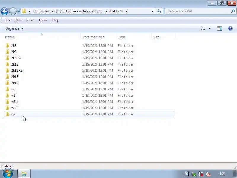Image resolution: width=237 pixels, height=178 pixels.
Task: Go to (D:) CD Drive breadcrumb
Action: pos(79,11)
